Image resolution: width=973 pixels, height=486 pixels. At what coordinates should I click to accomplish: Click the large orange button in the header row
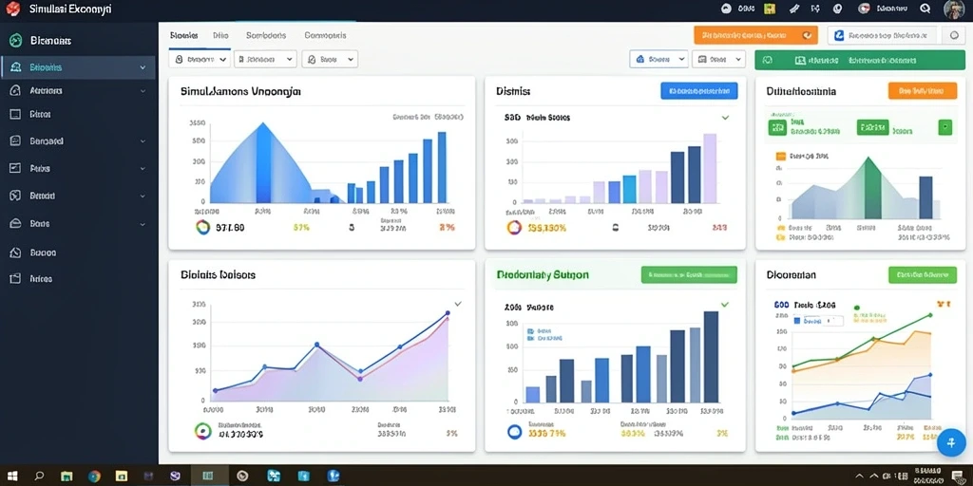(755, 35)
